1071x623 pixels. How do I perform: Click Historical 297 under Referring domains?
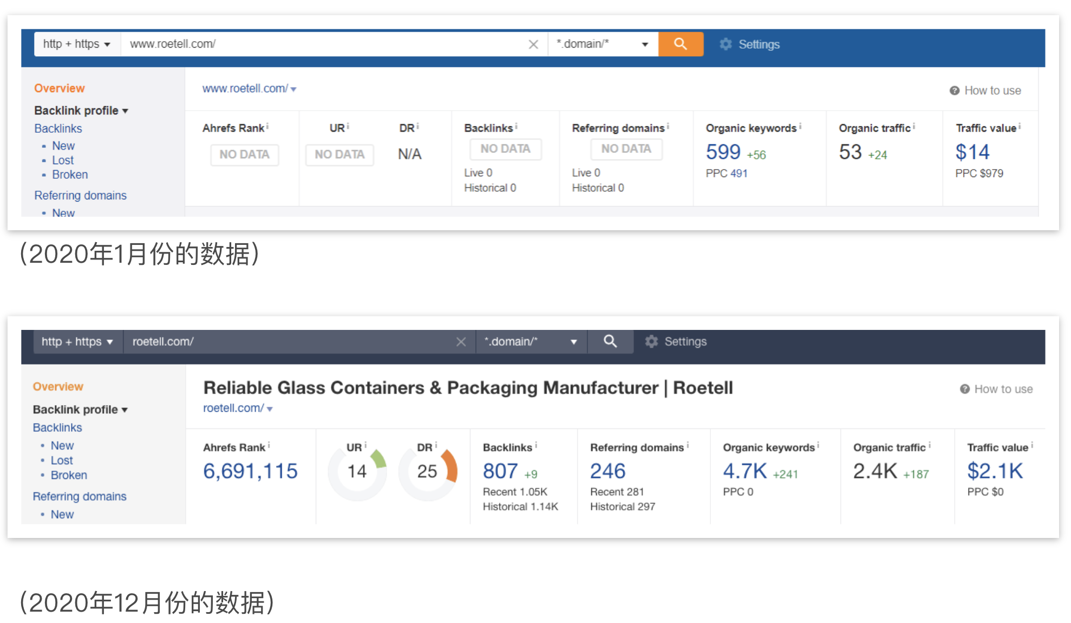pos(623,507)
